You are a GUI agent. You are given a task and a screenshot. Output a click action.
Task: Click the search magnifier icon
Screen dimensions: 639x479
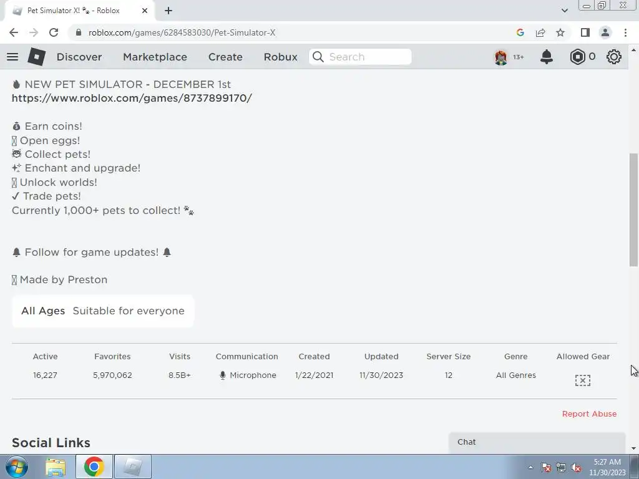318,57
